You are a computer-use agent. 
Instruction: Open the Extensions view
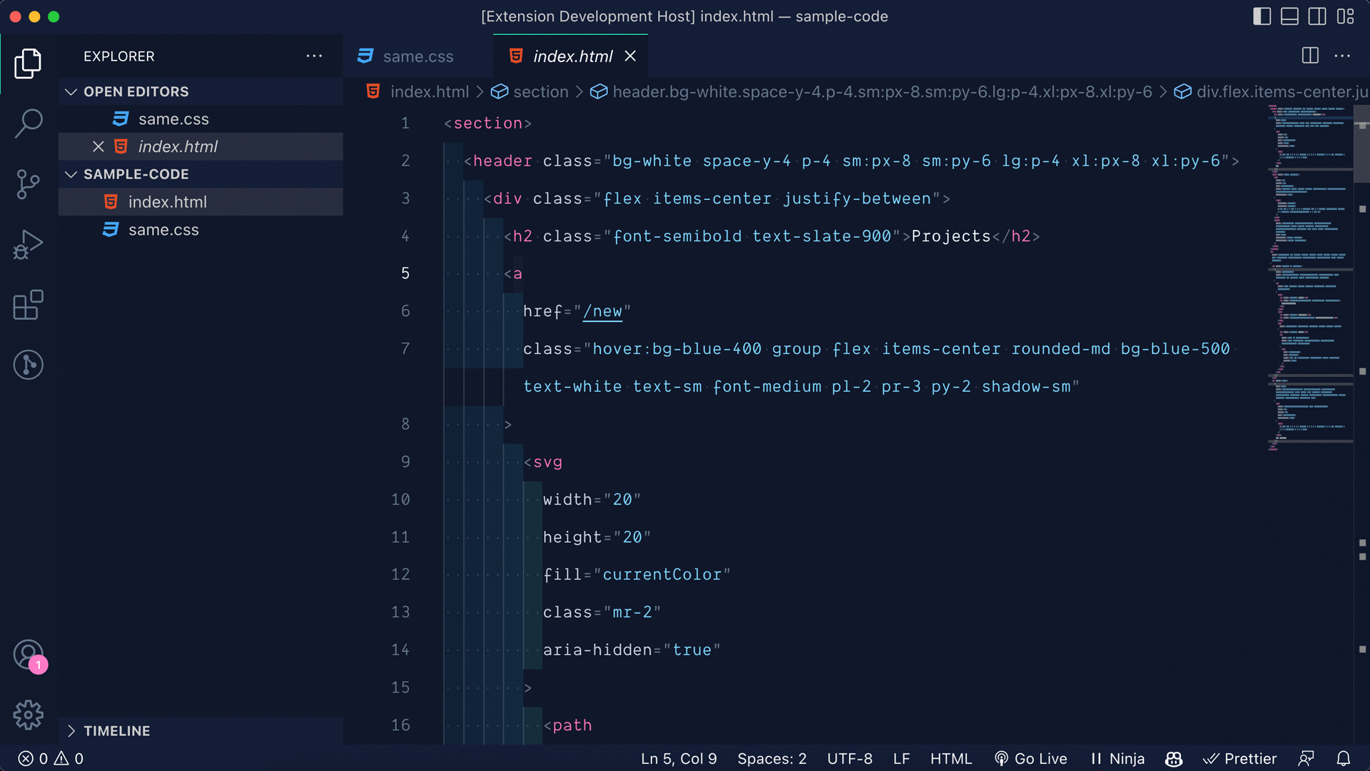(29, 305)
